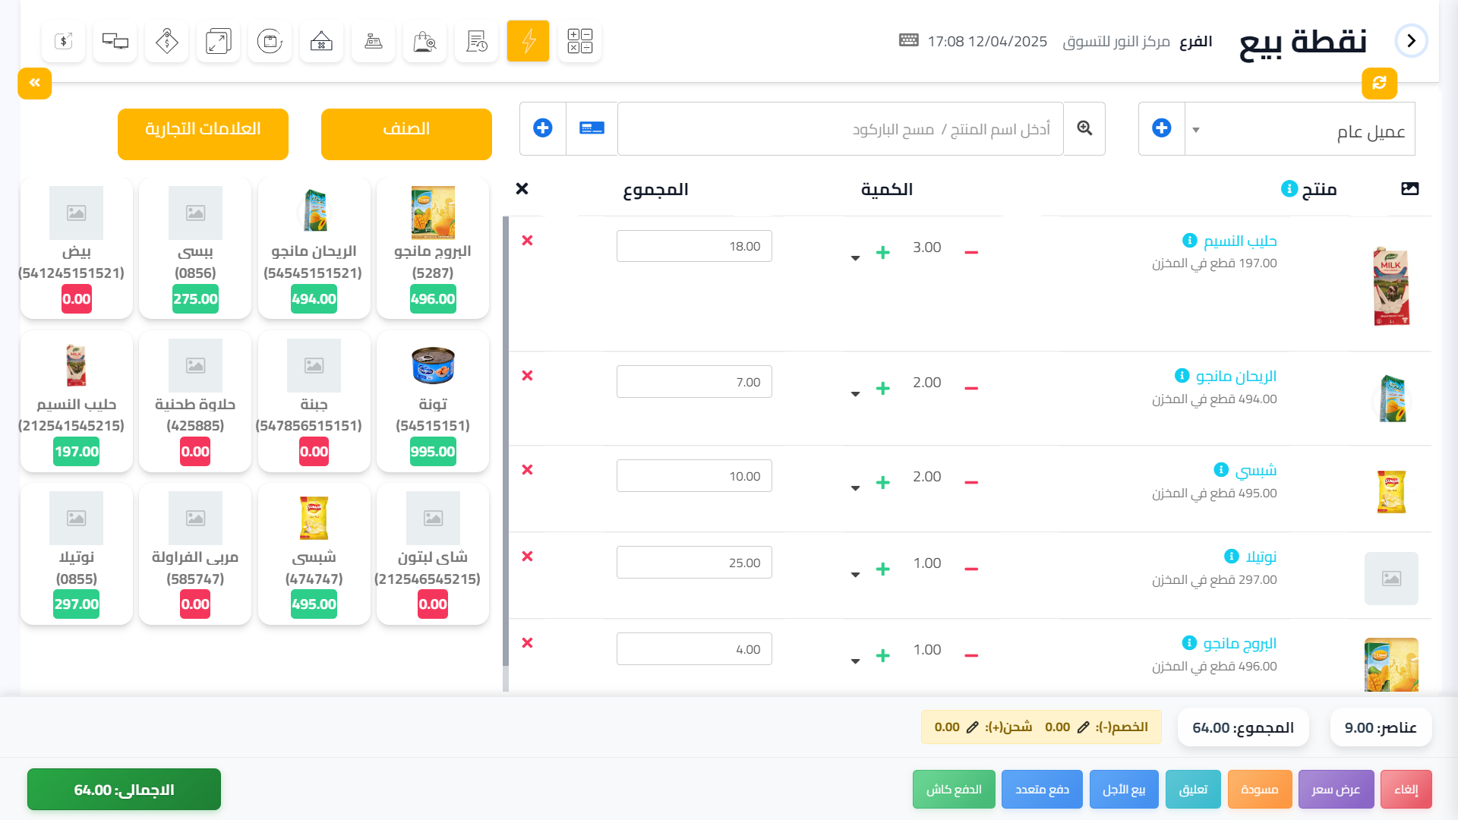
Task: Increase quantity of شبسي with plus
Action: point(882,483)
